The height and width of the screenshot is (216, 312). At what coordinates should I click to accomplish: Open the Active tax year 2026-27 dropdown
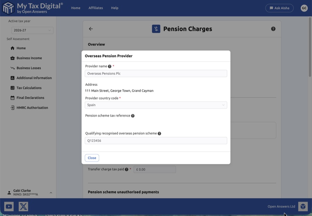[x=32, y=31]
